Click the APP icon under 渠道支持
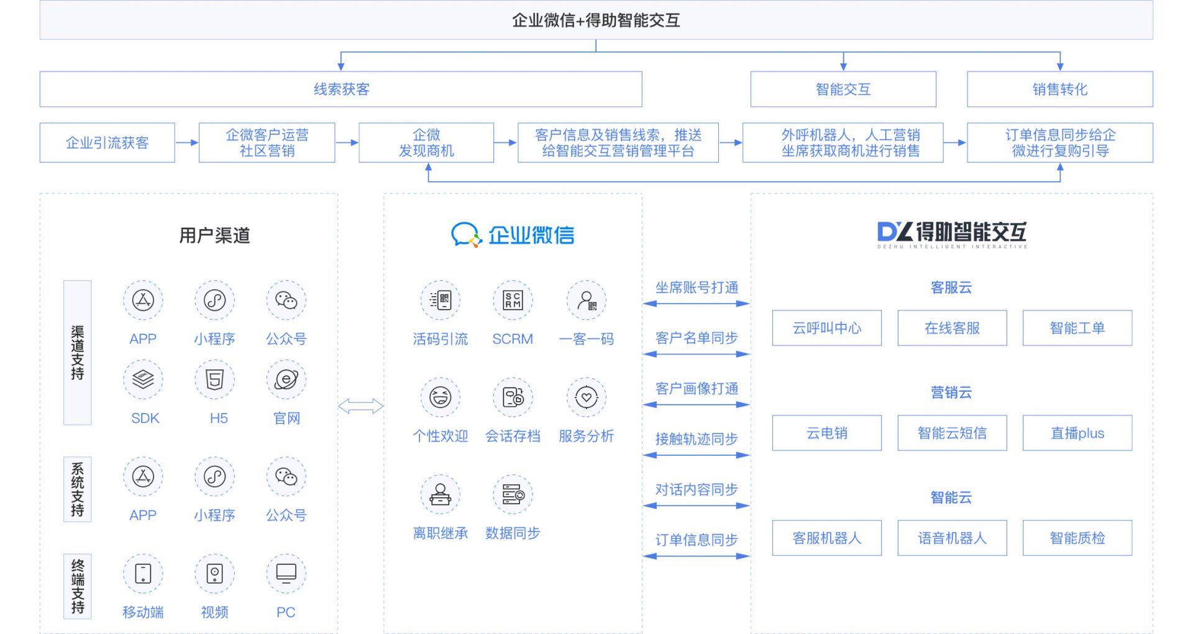Image resolution: width=1193 pixels, height=634 pixels. click(x=143, y=301)
